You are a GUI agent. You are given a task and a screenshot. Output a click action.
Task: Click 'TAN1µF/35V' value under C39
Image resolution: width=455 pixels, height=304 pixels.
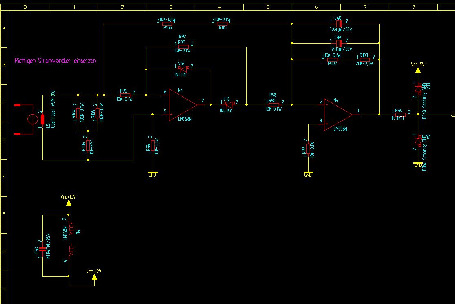point(341,49)
